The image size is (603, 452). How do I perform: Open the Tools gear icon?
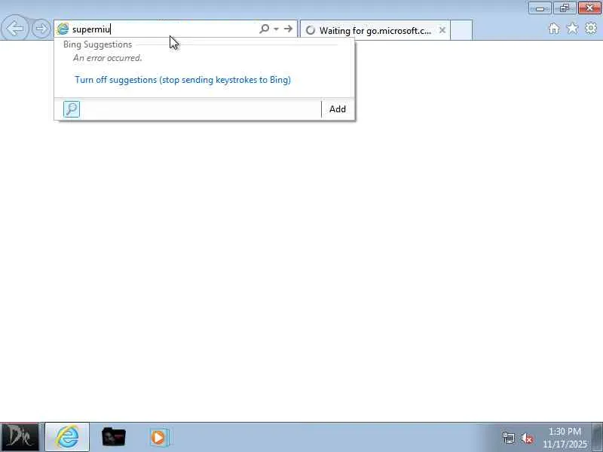(x=591, y=28)
